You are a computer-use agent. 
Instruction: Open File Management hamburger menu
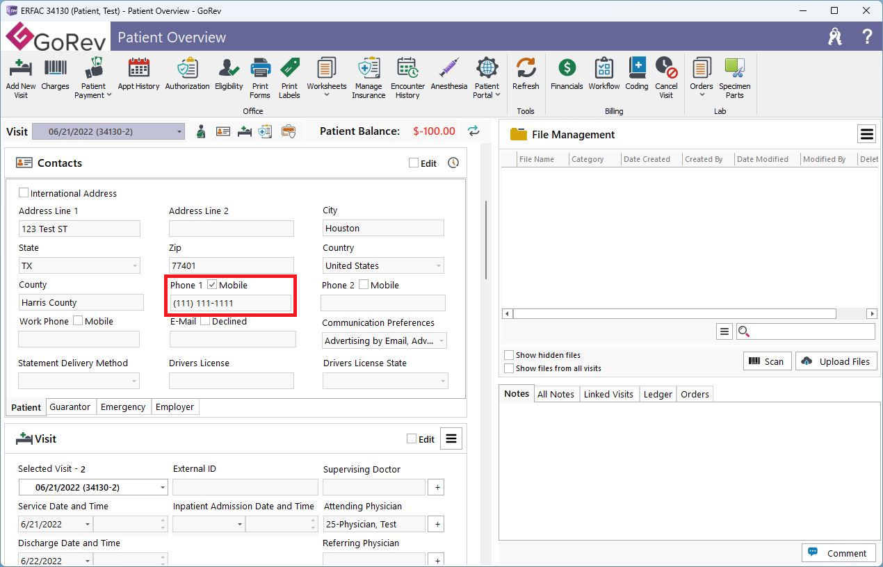click(x=866, y=134)
